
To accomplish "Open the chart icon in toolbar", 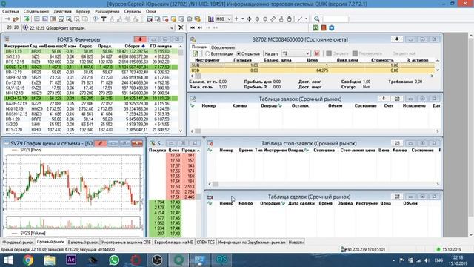I will coord(210,19).
